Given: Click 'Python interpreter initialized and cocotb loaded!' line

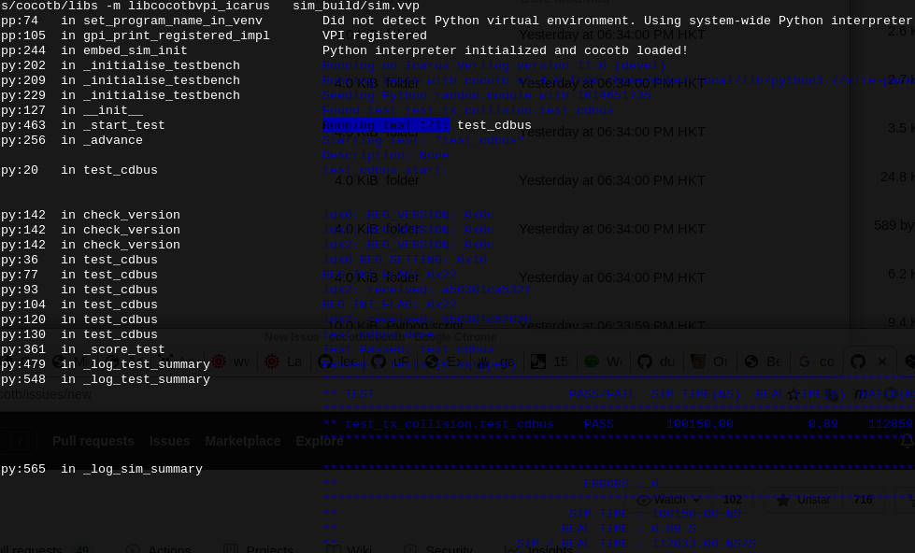Looking at the screenshot, I should 506,50.
